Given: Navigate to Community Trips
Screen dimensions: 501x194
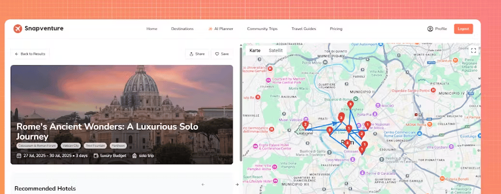Looking at the screenshot, I should pyautogui.click(x=262, y=29).
